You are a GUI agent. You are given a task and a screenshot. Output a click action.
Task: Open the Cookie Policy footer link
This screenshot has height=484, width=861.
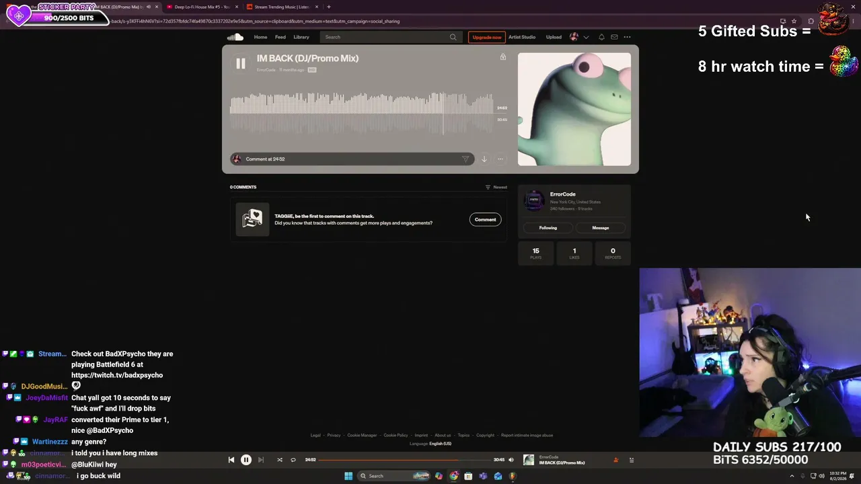tap(396, 435)
